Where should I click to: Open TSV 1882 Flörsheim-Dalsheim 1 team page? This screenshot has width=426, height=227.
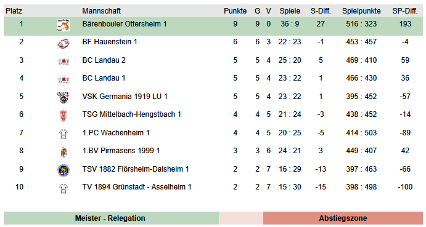[x=136, y=169]
